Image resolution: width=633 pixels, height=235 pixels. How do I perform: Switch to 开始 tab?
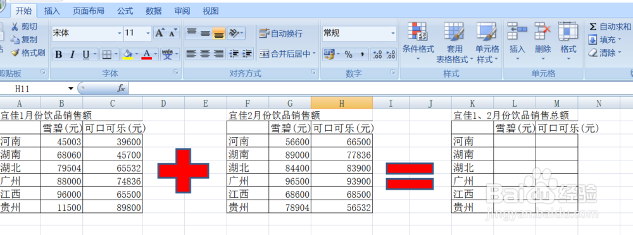(23, 11)
